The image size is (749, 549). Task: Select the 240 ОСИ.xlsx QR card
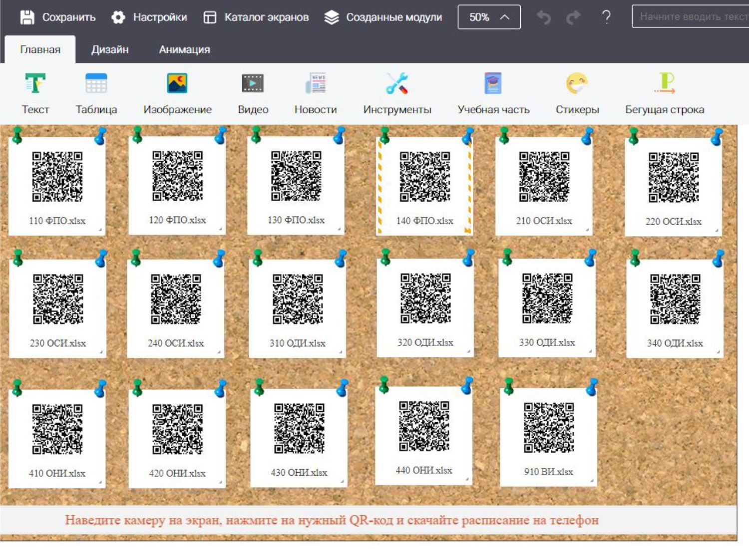(176, 308)
